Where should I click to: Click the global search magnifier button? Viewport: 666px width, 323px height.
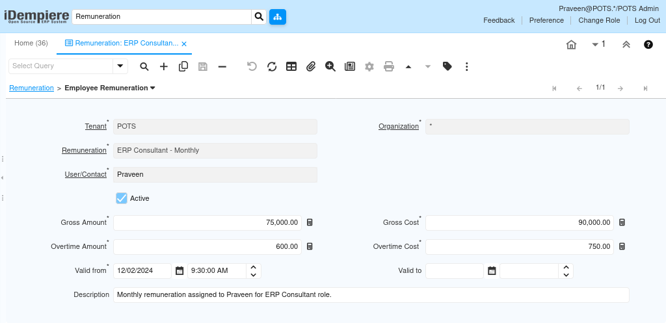259,17
